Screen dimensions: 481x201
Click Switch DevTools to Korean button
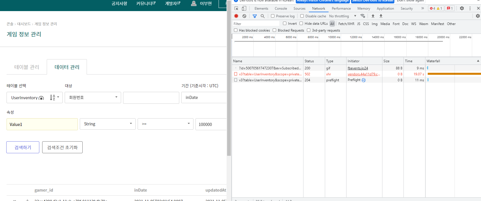tap(373, 1)
